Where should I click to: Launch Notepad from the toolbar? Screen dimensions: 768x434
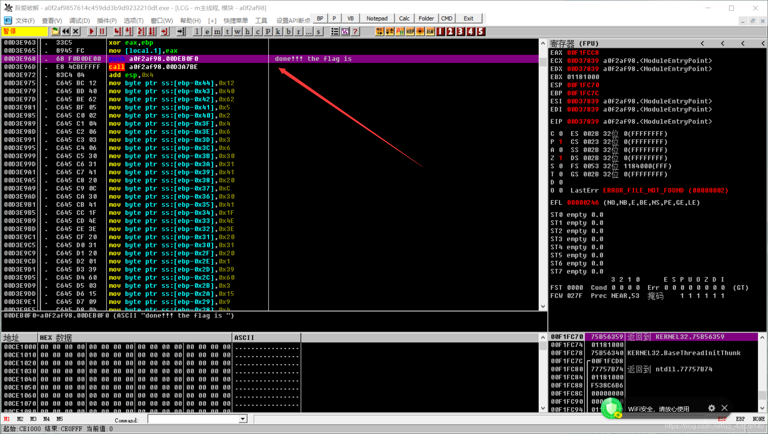377,19
